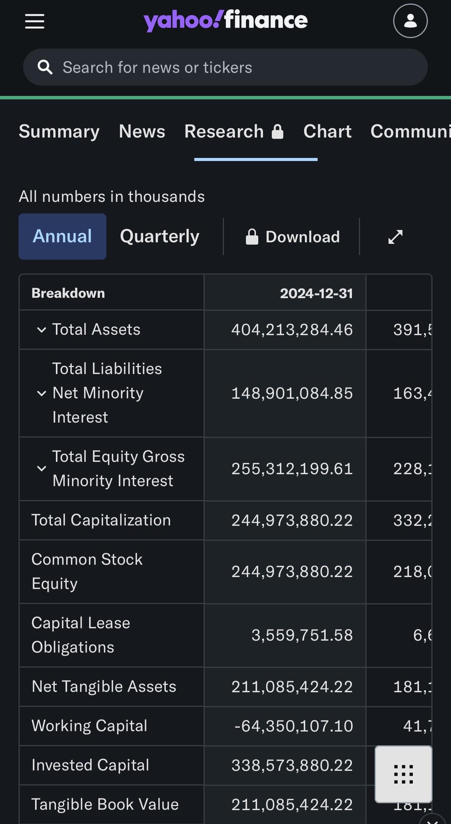Click the expand table fullscreen icon
This screenshot has height=824, width=451.
(x=395, y=237)
